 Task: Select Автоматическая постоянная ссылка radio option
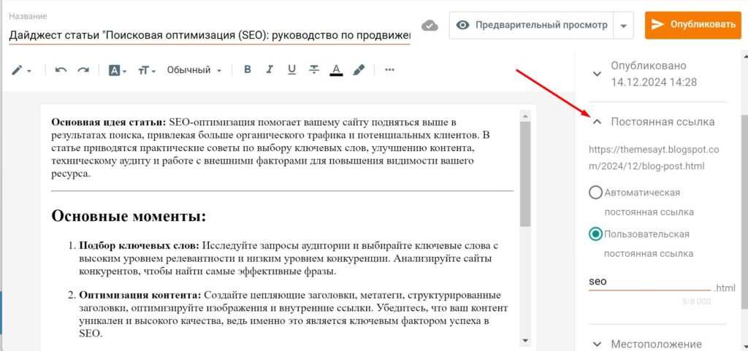point(596,193)
